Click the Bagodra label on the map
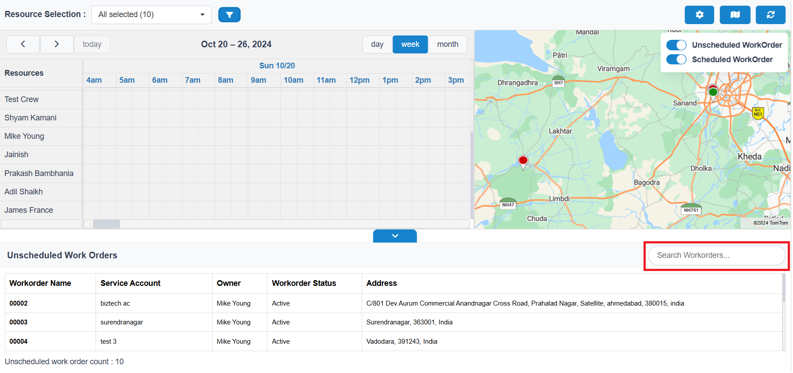 point(647,183)
